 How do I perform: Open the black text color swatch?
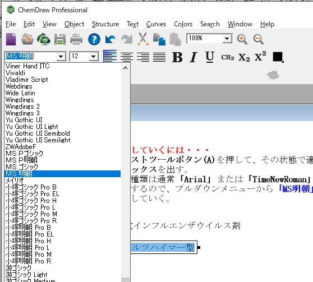pyautogui.click(x=278, y=57)
